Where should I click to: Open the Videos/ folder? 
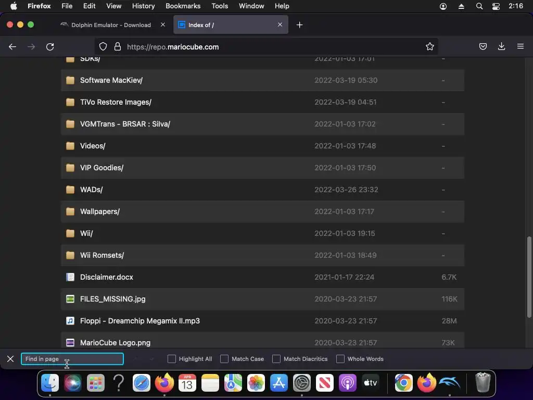coord(93,146)
